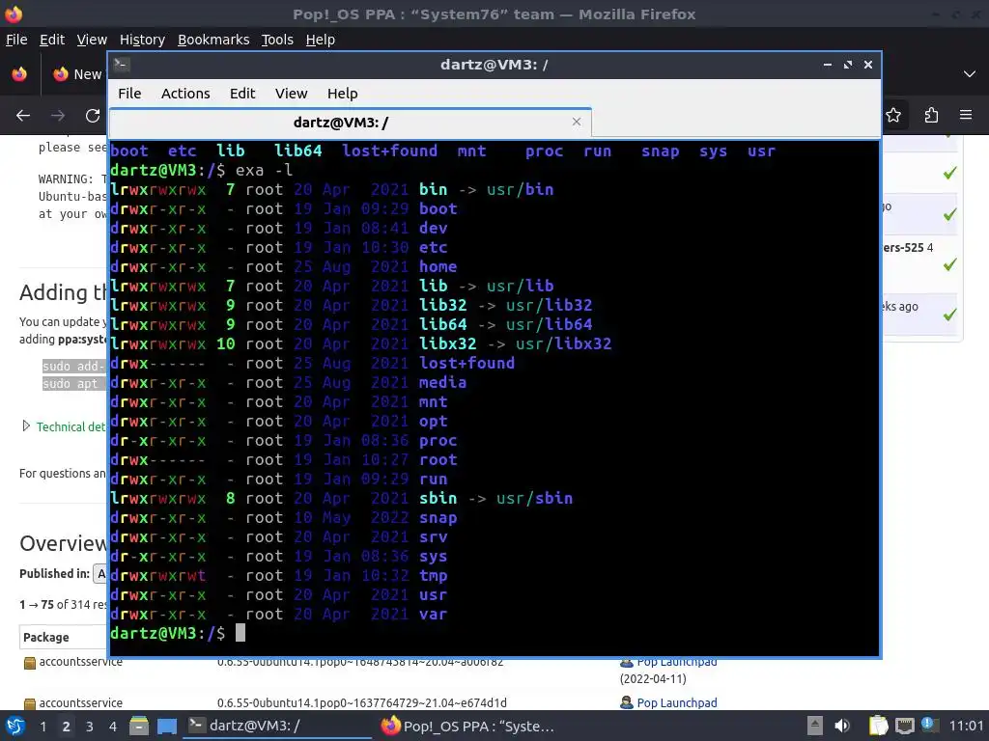Open network status tray icon
This screenshot has height=741, width=989.
[x=904, y=726]
